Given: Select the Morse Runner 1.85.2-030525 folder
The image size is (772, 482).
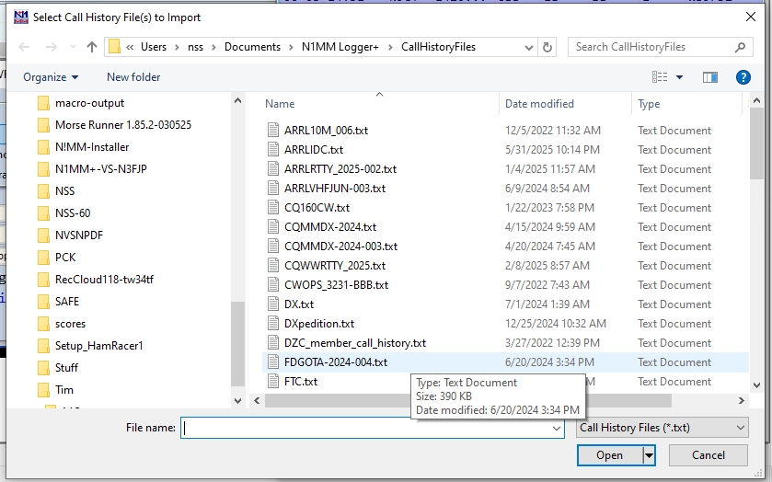Looking at the screenshot, I should (122, 124).
